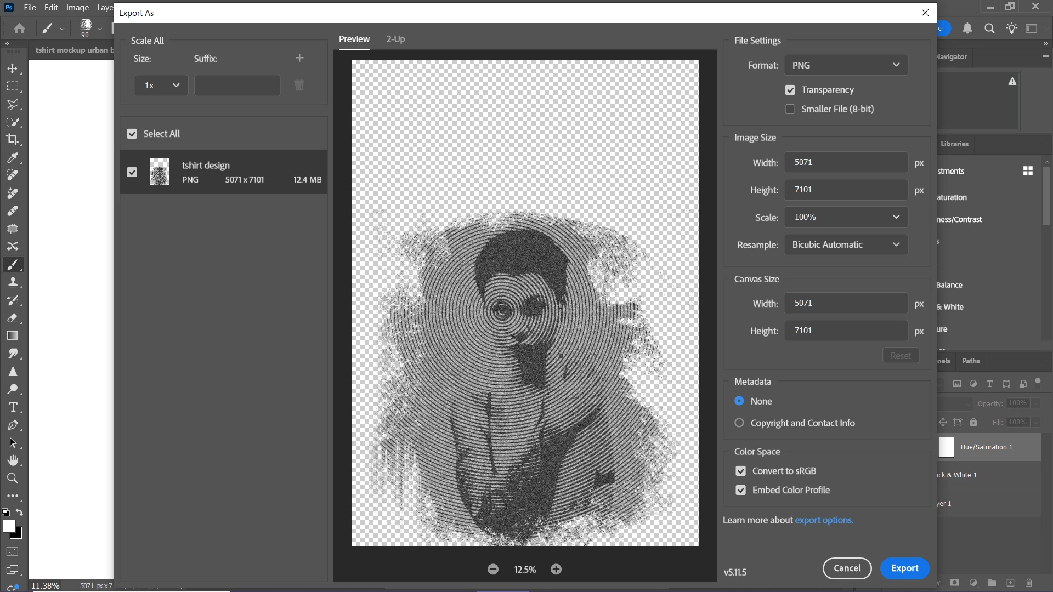
Task: Select the Zoom tool in toolbar
Action: 13,478
